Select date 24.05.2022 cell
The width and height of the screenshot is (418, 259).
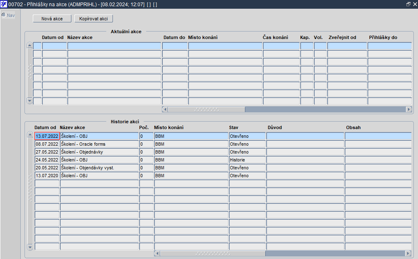coord(47,160)
